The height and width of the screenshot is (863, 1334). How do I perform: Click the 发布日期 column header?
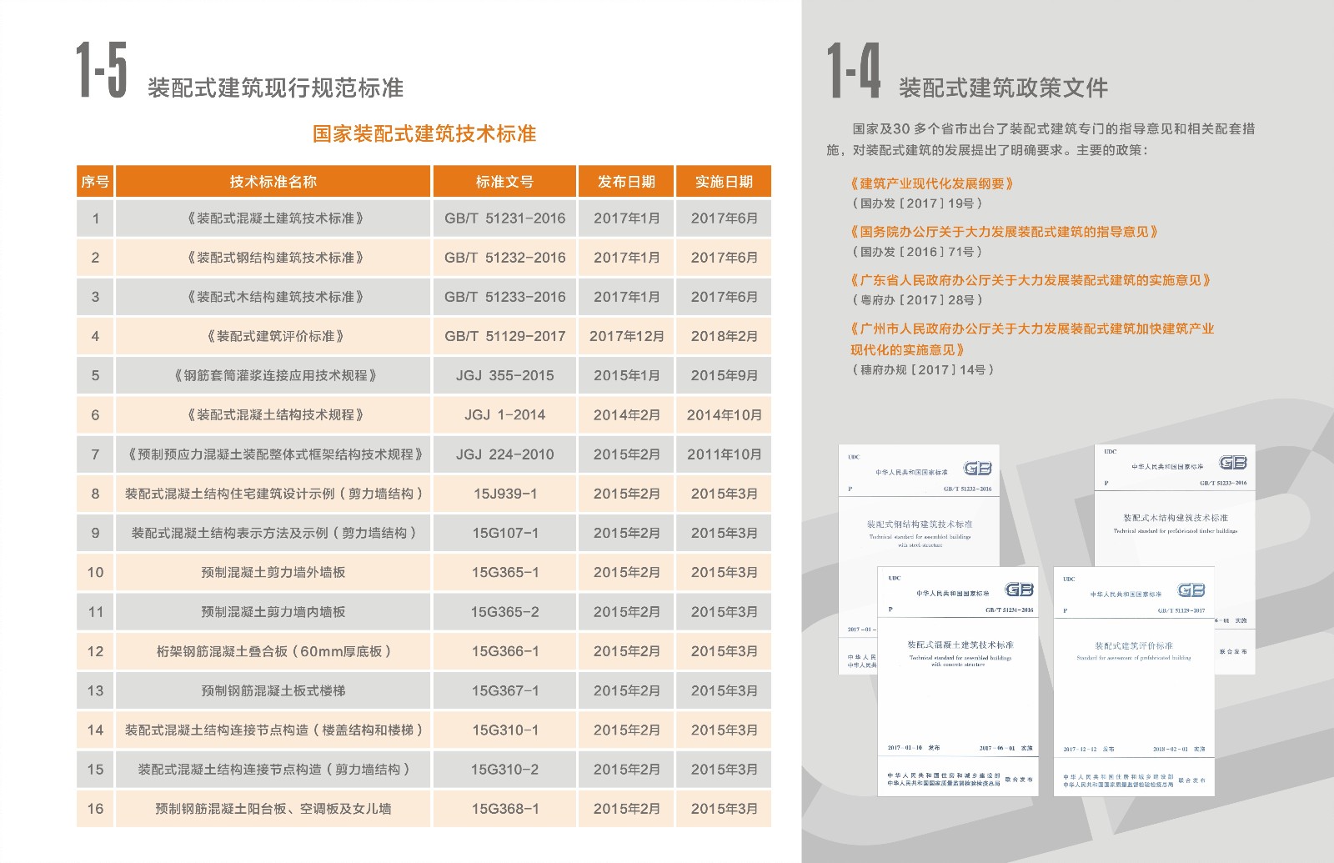point(626,182)
